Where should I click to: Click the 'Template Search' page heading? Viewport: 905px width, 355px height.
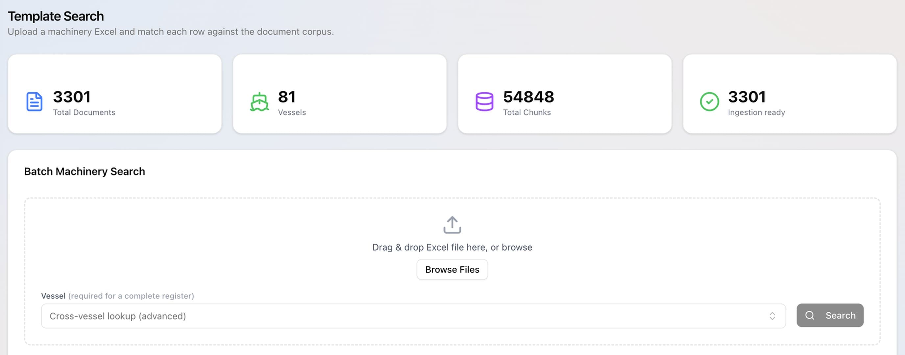point(56,16)
